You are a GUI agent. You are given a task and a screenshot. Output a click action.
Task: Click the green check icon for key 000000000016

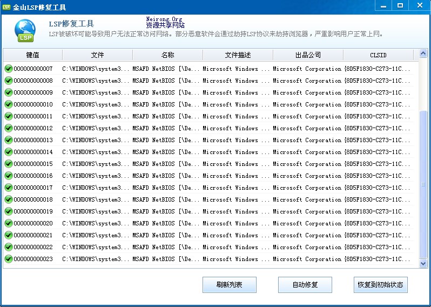[x=9, y=176]
